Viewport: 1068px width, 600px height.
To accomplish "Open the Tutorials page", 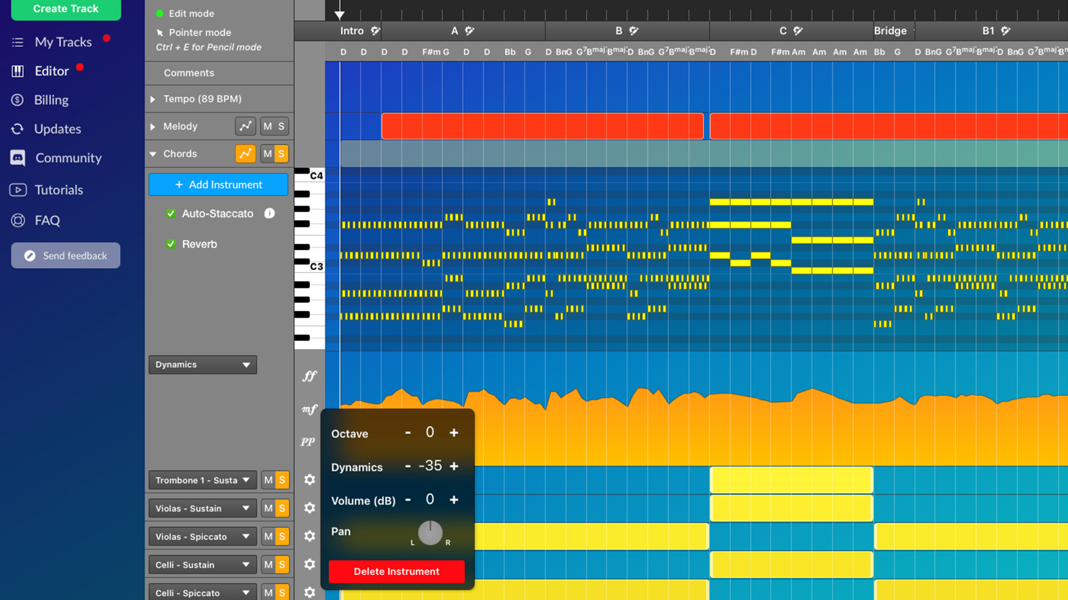I will [x=59, y=190].
